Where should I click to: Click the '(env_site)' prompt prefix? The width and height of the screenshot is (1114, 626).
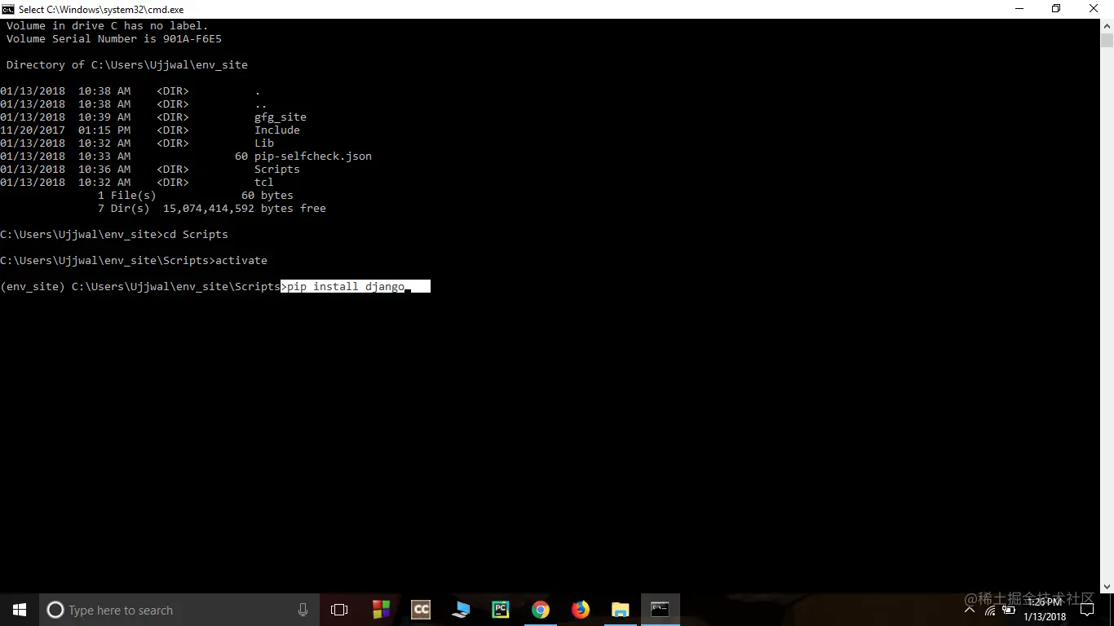click(x=33, y=286)
